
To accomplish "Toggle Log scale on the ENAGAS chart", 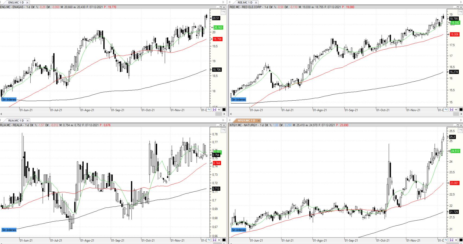I will [223, 12].
